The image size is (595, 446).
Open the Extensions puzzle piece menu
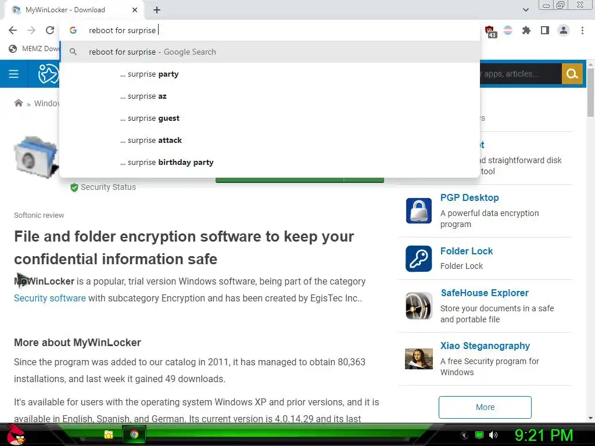[x=526, y=30]
